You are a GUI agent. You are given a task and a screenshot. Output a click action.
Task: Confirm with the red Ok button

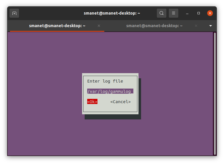[92, 101]
